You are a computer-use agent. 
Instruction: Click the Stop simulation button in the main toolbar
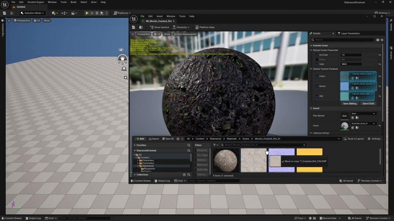97,13
